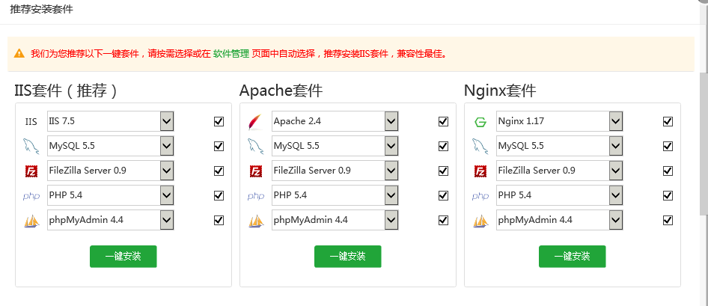Screen dimensions: 708x306
Task: Click the MySQL dolphin icon in IIS suite
Action: [31, 146]
